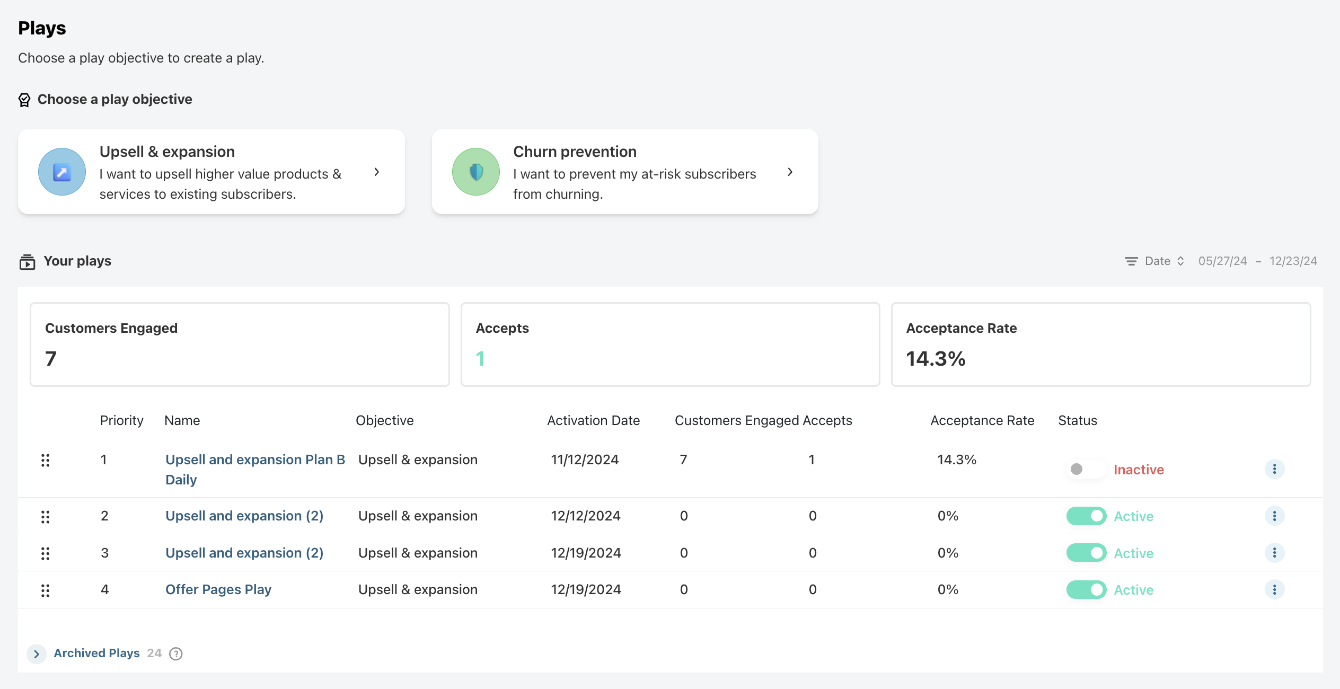Screen dimensions: 1340x689
Task: Click the Acceptance Rate summary card
Action: pos(1101,344)
